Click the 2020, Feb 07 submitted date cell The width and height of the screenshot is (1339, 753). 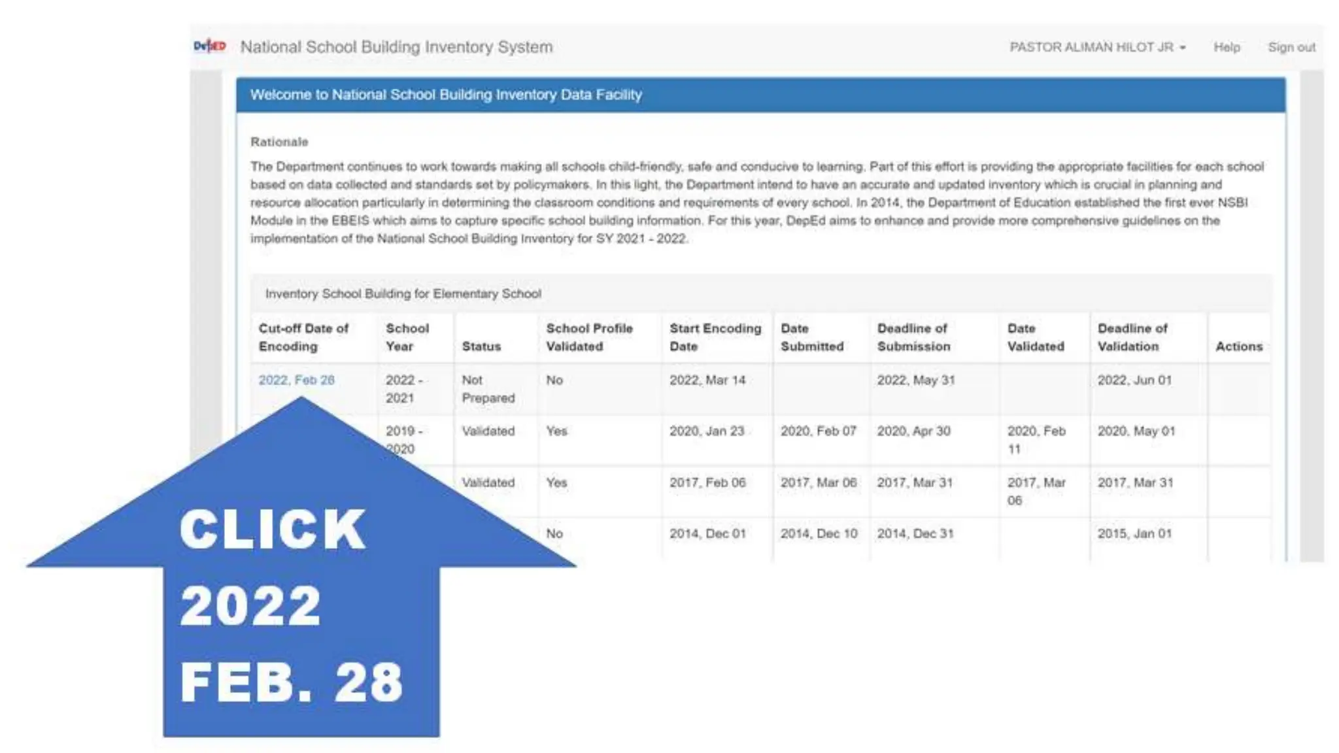pyautogui.click(x=817, y=431)
